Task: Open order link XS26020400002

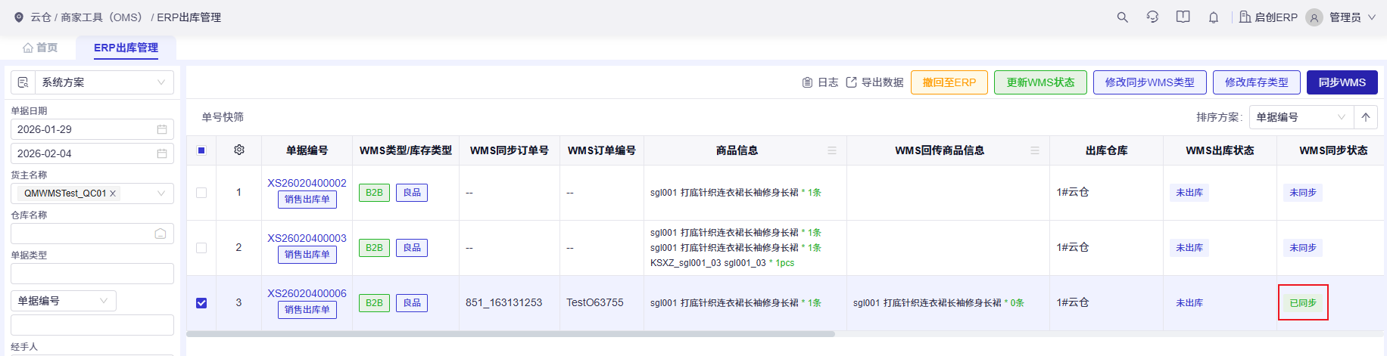Action: click(x=307, y=183)
